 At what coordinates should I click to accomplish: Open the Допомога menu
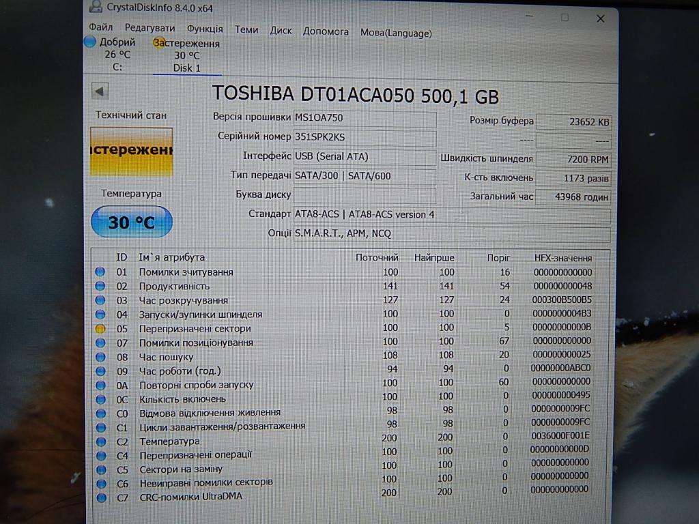point(326,31)
